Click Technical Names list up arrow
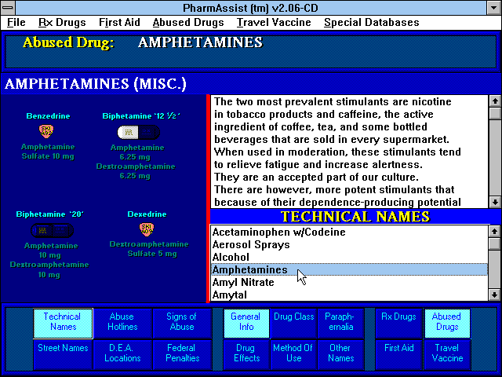The image size is (502, 377). coord(494,232)
